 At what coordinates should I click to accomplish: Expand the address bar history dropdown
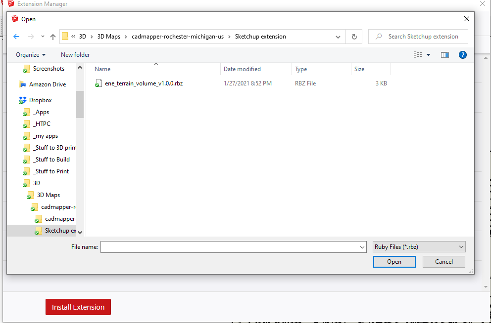338,37
